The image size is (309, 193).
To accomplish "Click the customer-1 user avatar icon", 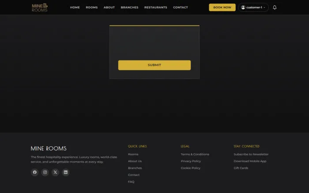I will coord(243,7).
